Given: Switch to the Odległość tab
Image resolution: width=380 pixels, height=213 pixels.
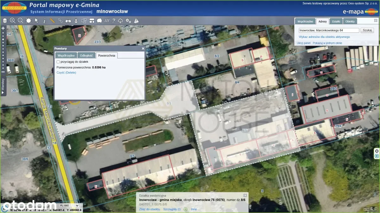Looking at the screenshot, I should click(x=86, y=56).
